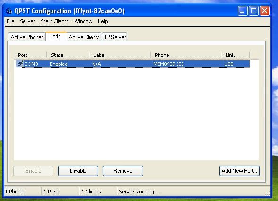Select the MSM8939 (0) phone entry

point(168,64)
